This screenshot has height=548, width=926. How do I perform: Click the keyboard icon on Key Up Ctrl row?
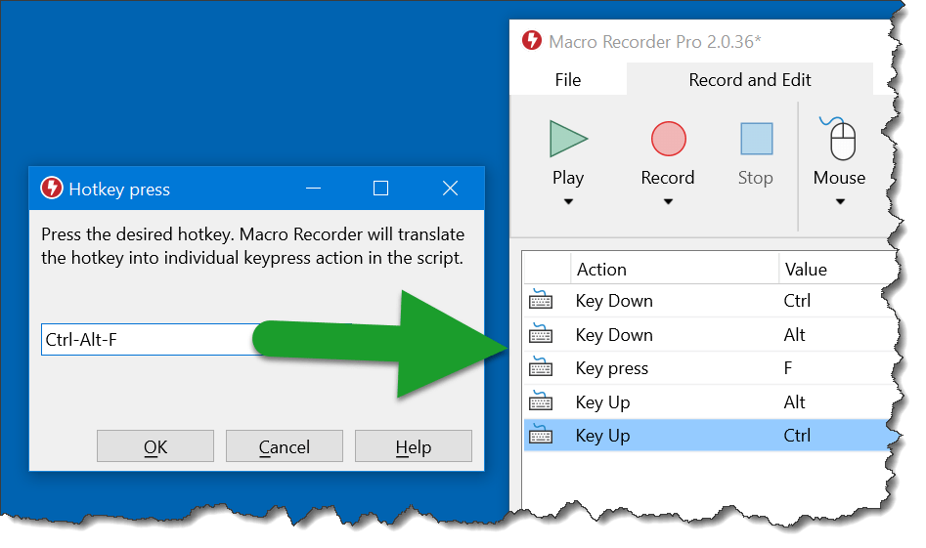click(x=541, y=434)
